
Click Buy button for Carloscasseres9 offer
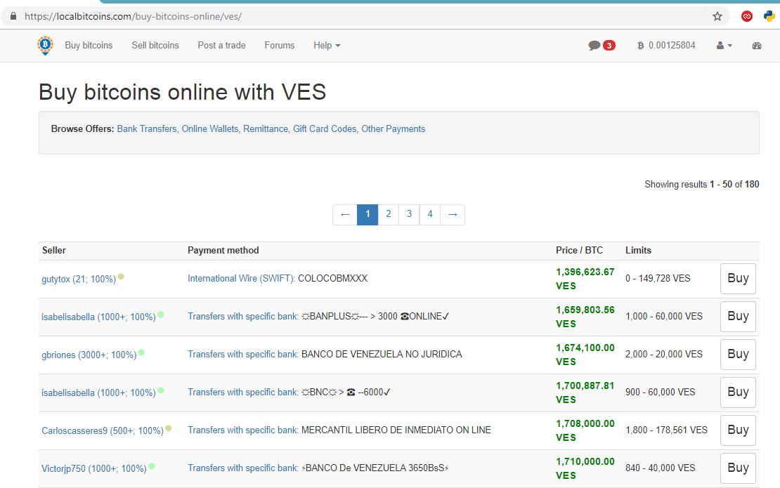[x=739, y=430]
